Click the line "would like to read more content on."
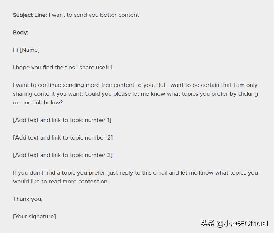The image size is (274, 233). [x=61, y=182]
